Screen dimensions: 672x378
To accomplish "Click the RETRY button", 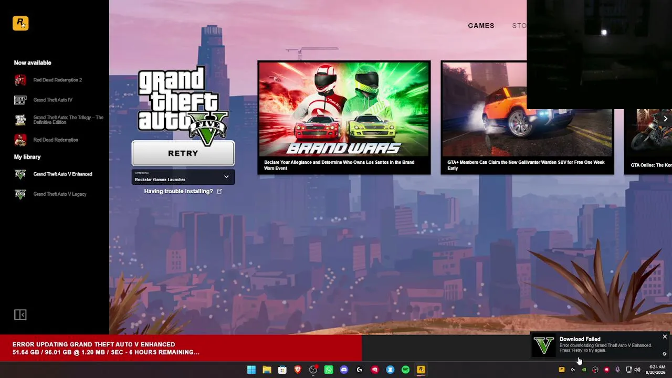I will 183,153.
